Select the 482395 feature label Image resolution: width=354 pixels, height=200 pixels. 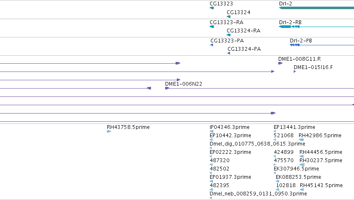(x=220, y=185)
